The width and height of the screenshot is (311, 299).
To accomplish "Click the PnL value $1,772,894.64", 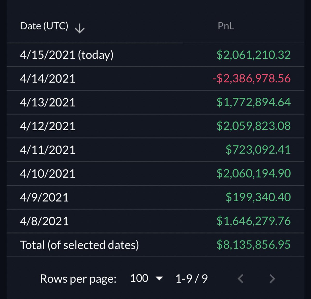I will (253, 102).
